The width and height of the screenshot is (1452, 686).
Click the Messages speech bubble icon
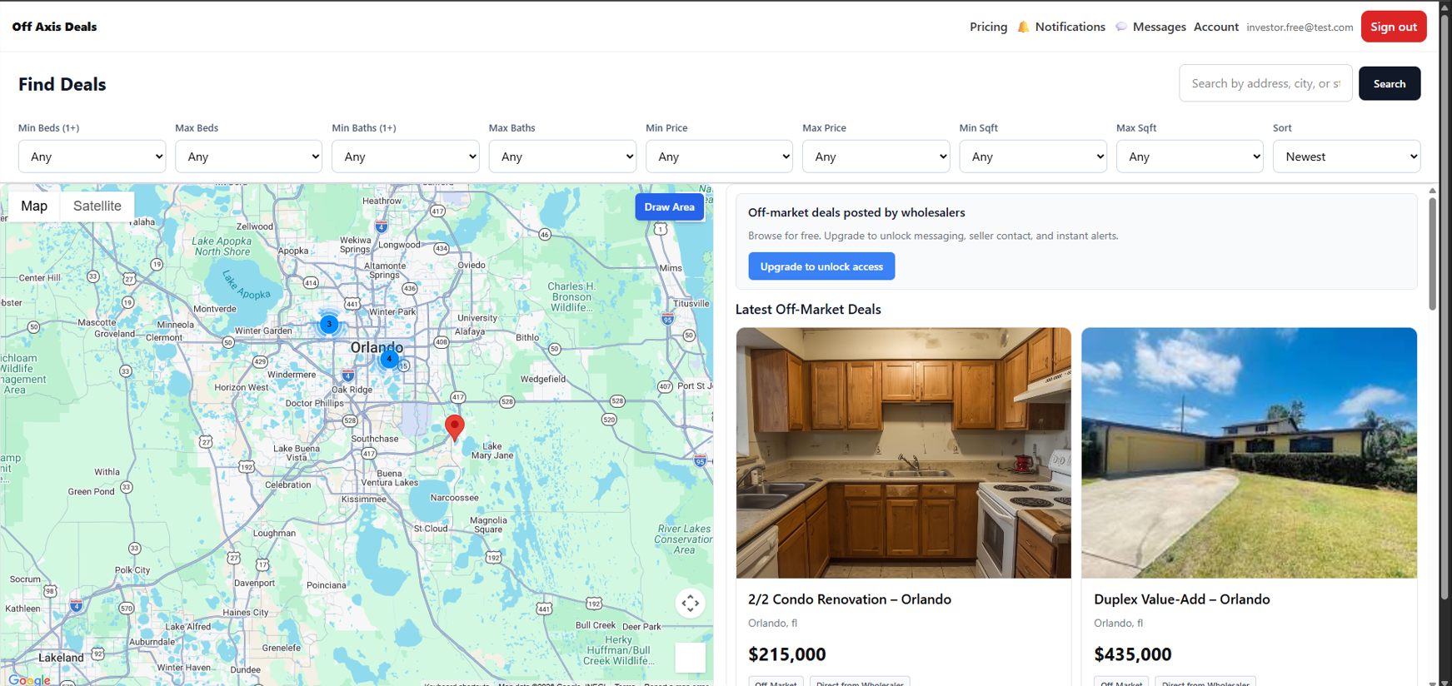[x=1121, y=27]
